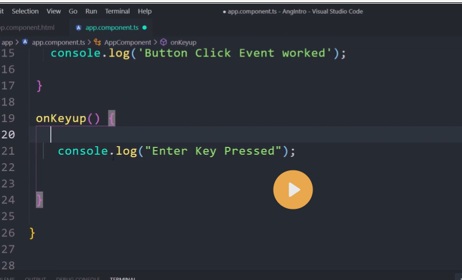Expand the onKeyup breadcrumb symbol list
Image resolution: width=462 pixels, height=280 pixels.
pos(183,43)
